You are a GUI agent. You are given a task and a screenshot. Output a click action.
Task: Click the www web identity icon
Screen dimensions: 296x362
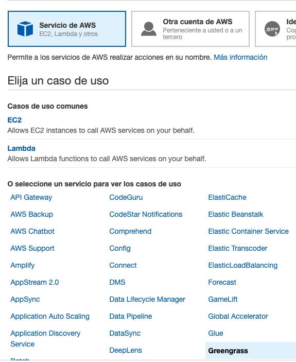pyautogui.click(x=272, y=29)
